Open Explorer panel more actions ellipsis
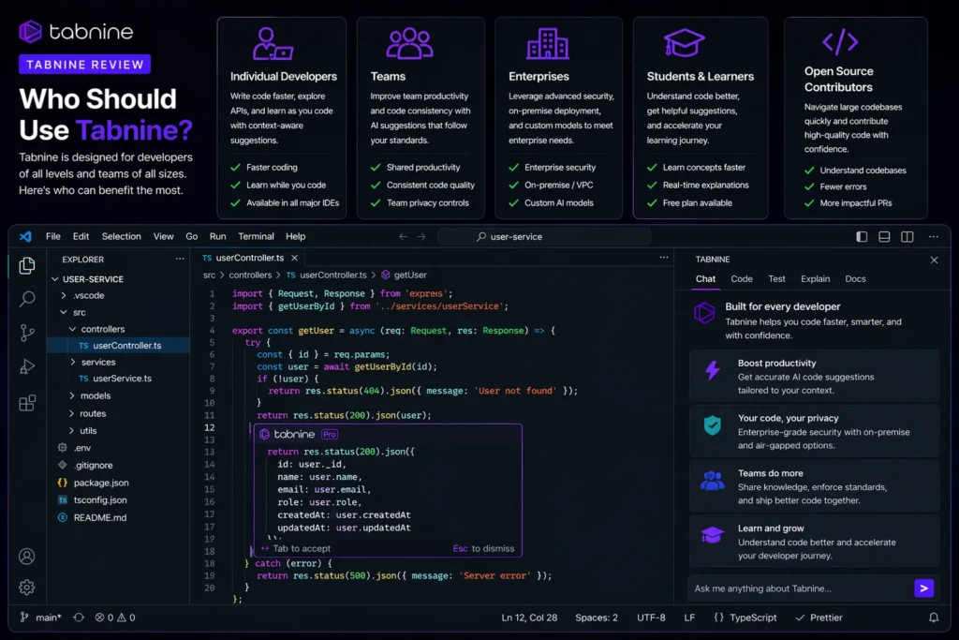 point(180,259)
